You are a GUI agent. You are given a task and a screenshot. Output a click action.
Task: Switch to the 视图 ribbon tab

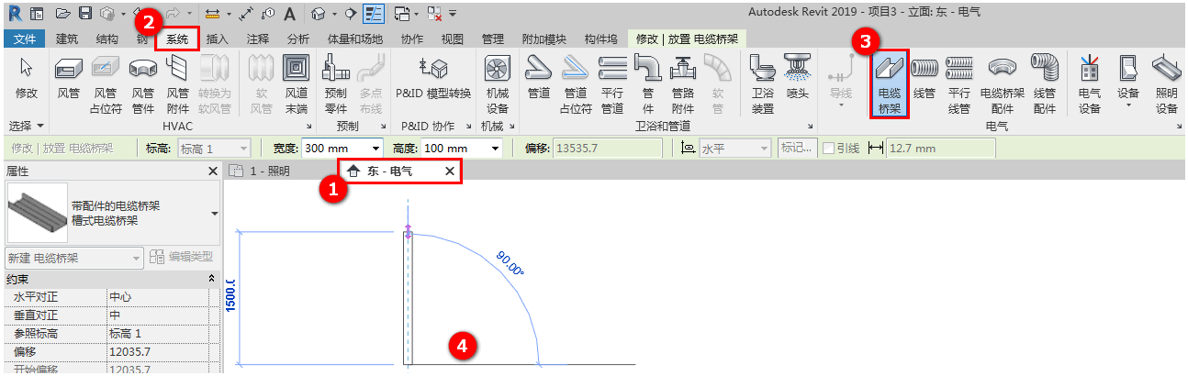coord(453,39)
